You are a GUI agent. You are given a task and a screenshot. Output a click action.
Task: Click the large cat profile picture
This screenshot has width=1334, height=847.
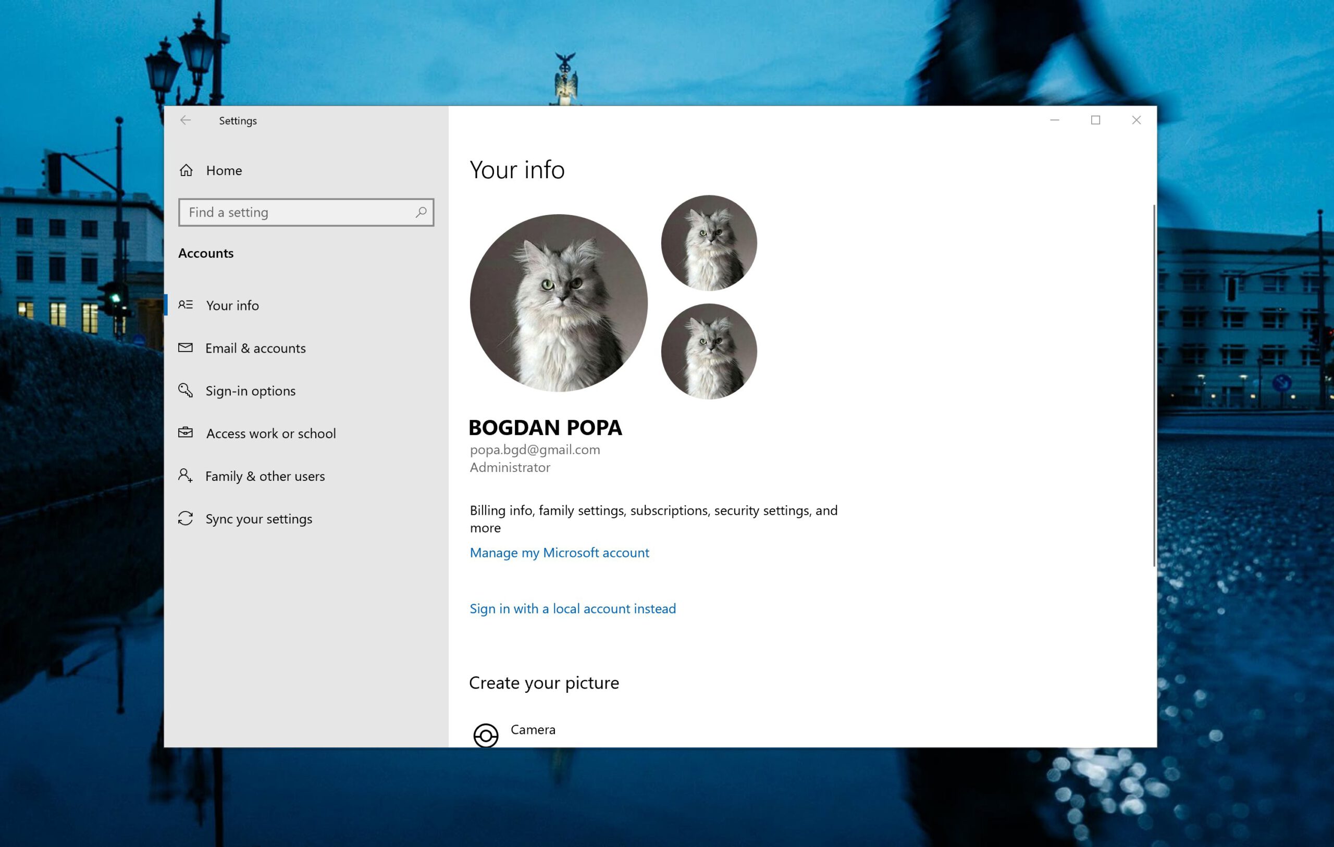[559, 303]
